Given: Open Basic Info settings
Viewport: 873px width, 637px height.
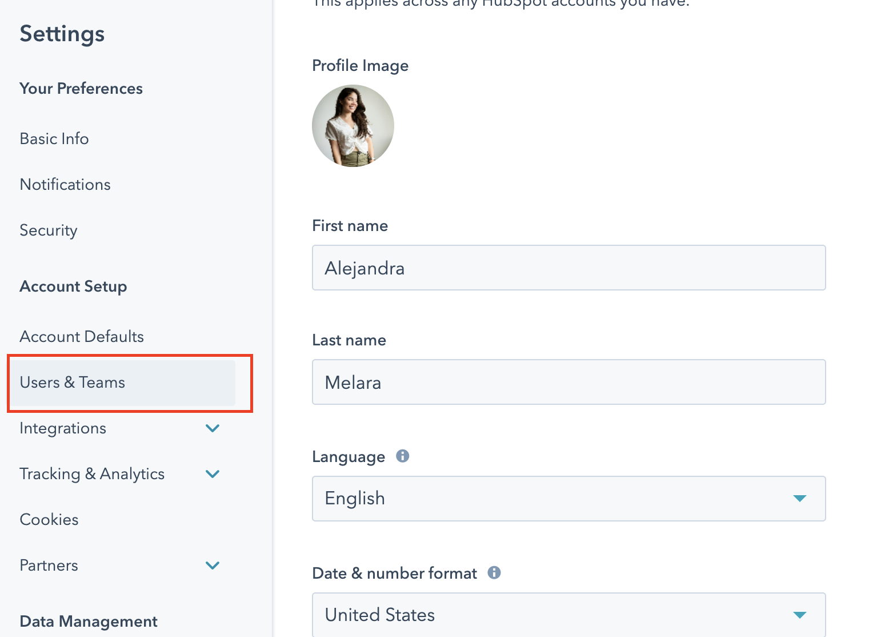Looking at the screenshot, I should click(54, 139).
